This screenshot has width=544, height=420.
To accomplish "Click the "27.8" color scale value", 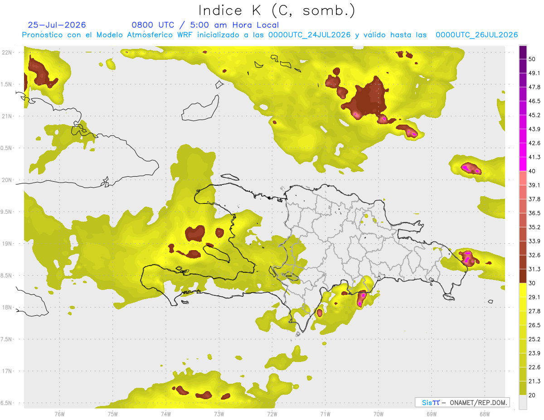I will (534, 311).
